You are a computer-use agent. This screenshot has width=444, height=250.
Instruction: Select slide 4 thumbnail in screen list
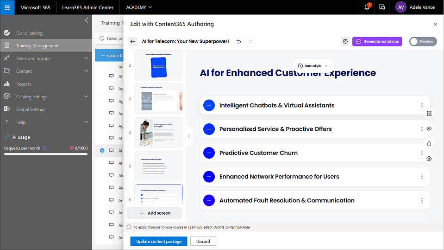[x=158, y=132]
